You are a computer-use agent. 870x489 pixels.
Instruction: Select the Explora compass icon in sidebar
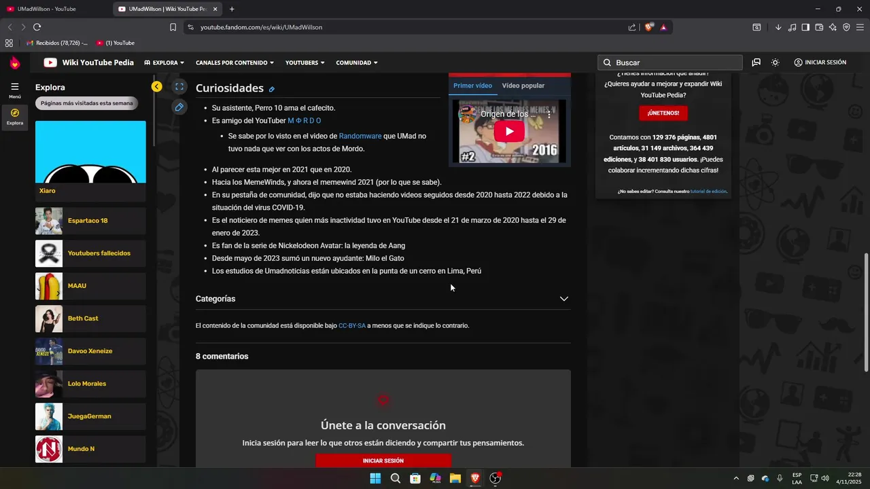pos(15,113)
